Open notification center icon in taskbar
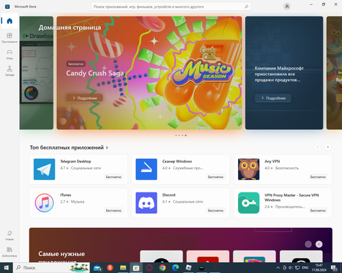The image size is (342, 273). [x=334, y=268]
